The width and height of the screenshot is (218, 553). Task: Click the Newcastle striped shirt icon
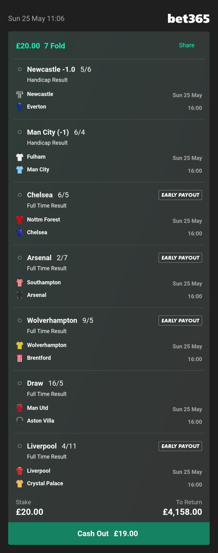tap(19, 95)
